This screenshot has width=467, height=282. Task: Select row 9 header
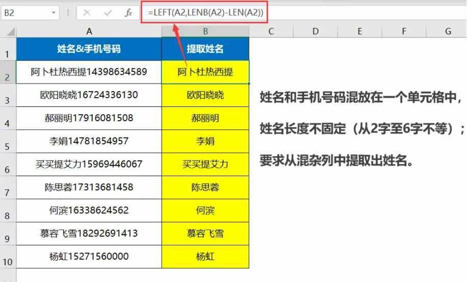point(8,234)
